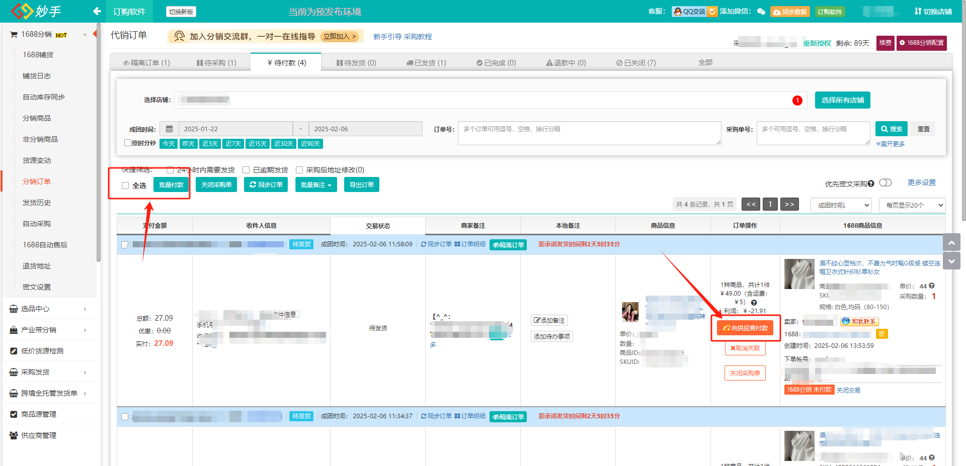Open the 每页显示20个 page-size dropdown

912,205
